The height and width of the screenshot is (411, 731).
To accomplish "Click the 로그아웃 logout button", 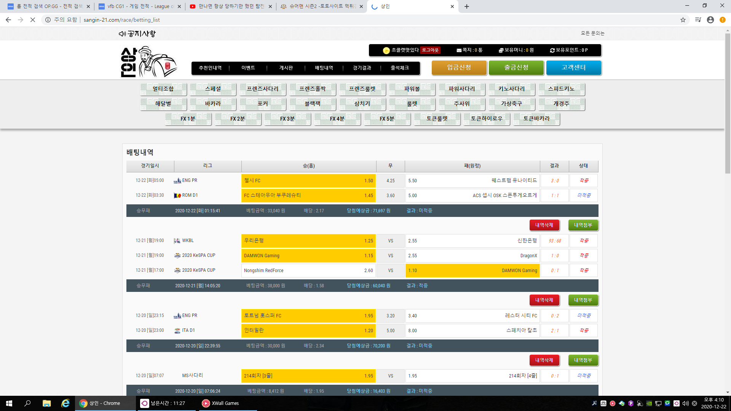I will pos(430,50).
